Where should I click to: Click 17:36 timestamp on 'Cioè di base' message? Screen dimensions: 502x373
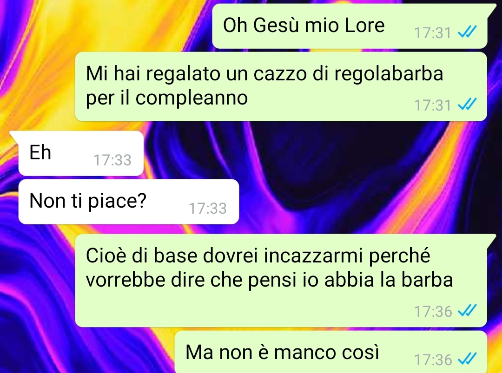(x=433, y=311)
